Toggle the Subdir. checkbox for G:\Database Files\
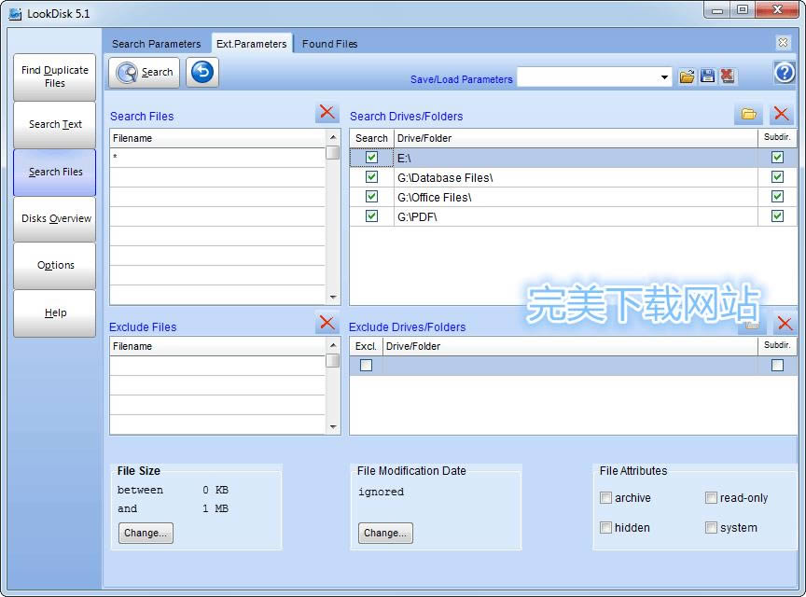Viewport: 806px width, 597px height. (777, 177)
